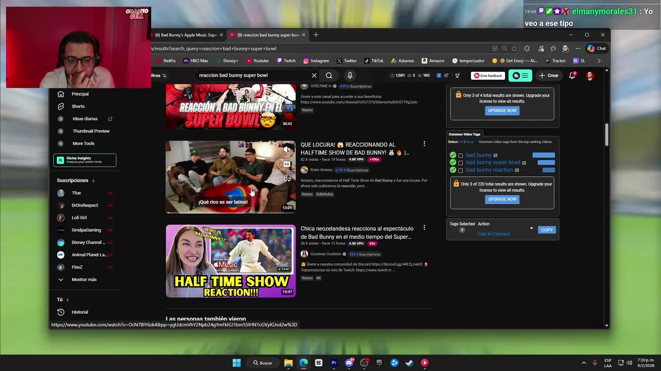Open Ideas diarias in the sidebar
The width and height of the screenshot is (661, 371).
tap(85, 119)
